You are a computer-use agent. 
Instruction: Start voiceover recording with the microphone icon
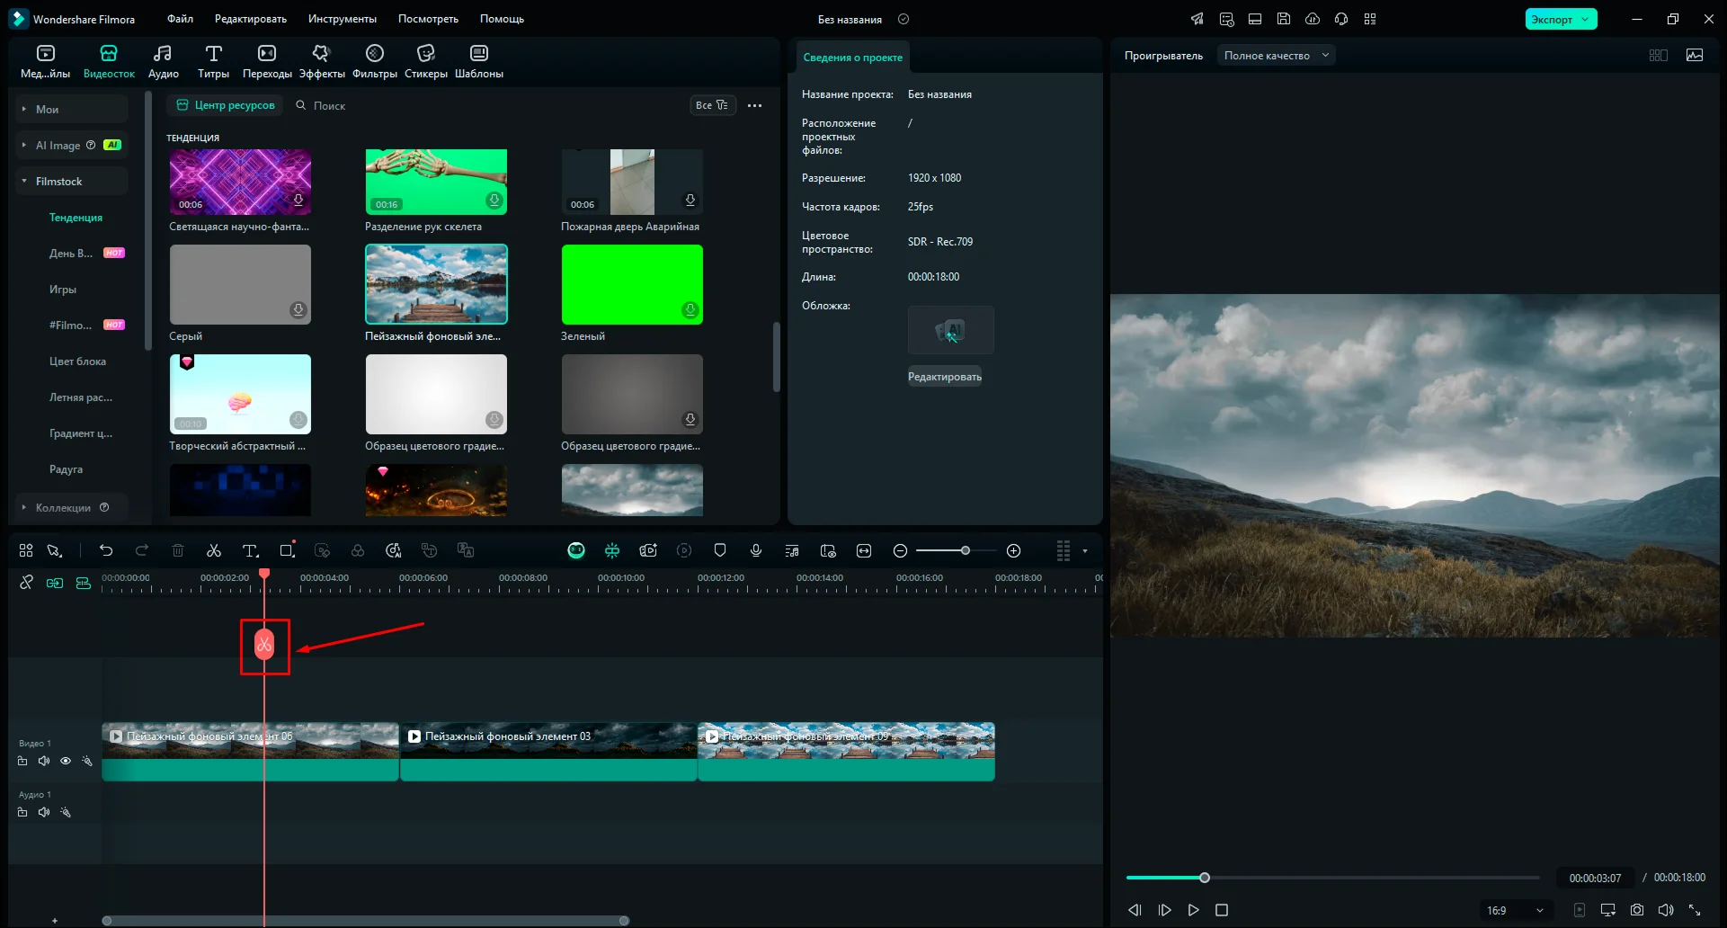[756, 550]
